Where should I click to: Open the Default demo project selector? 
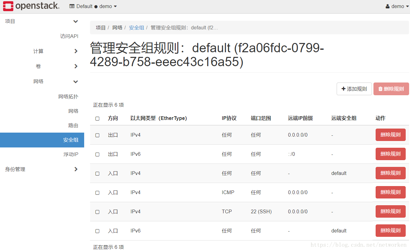coord(93,6)
